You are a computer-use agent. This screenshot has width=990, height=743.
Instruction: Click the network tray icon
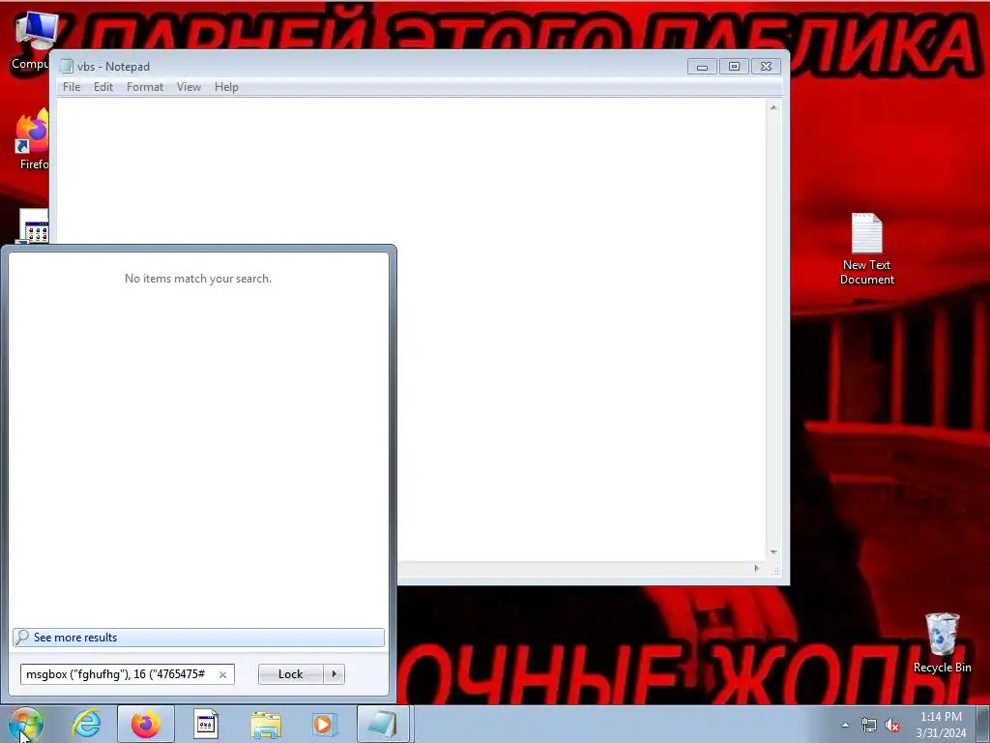(869, 725)
